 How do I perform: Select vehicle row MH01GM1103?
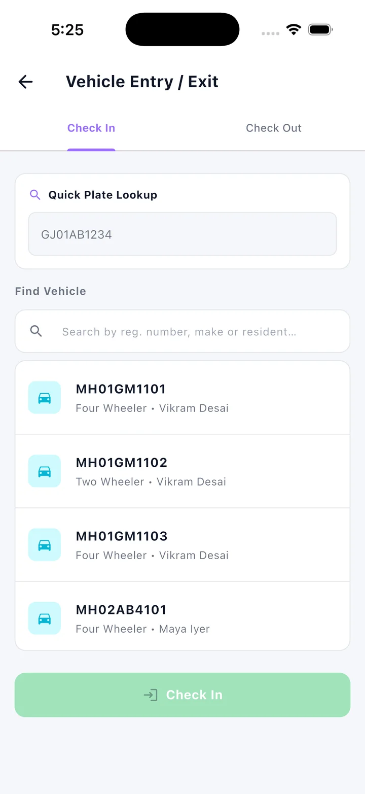tap(182, 545)
